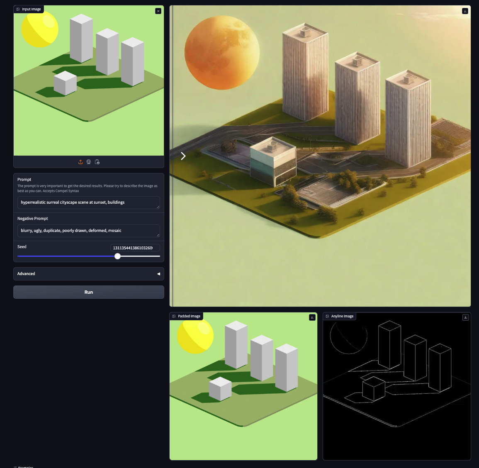479x468 pixels.
Task: Download the Anyline Image
Action: pos(465,317)
